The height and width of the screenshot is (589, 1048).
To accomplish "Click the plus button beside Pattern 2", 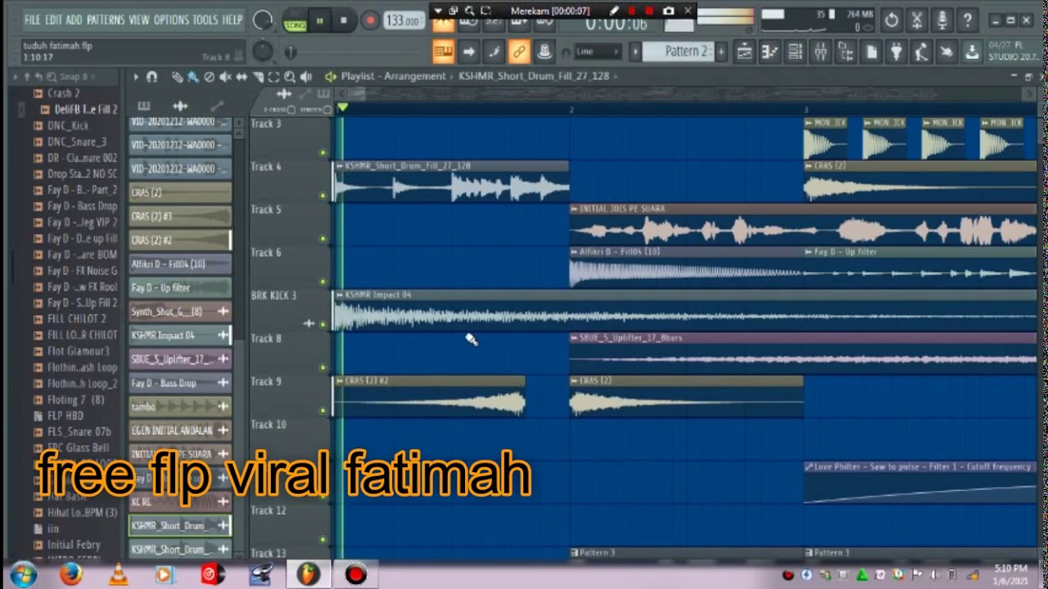I will point(721,52).
